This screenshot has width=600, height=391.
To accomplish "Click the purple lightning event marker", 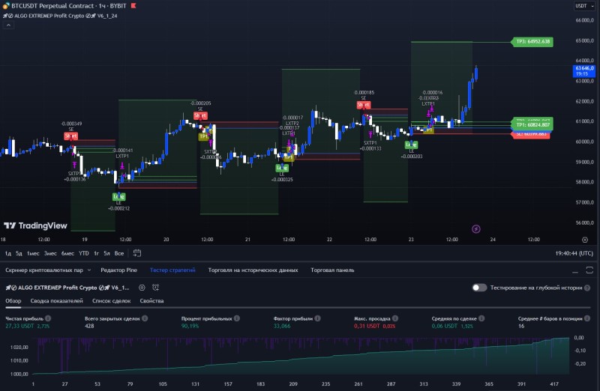I will (476, 229).
